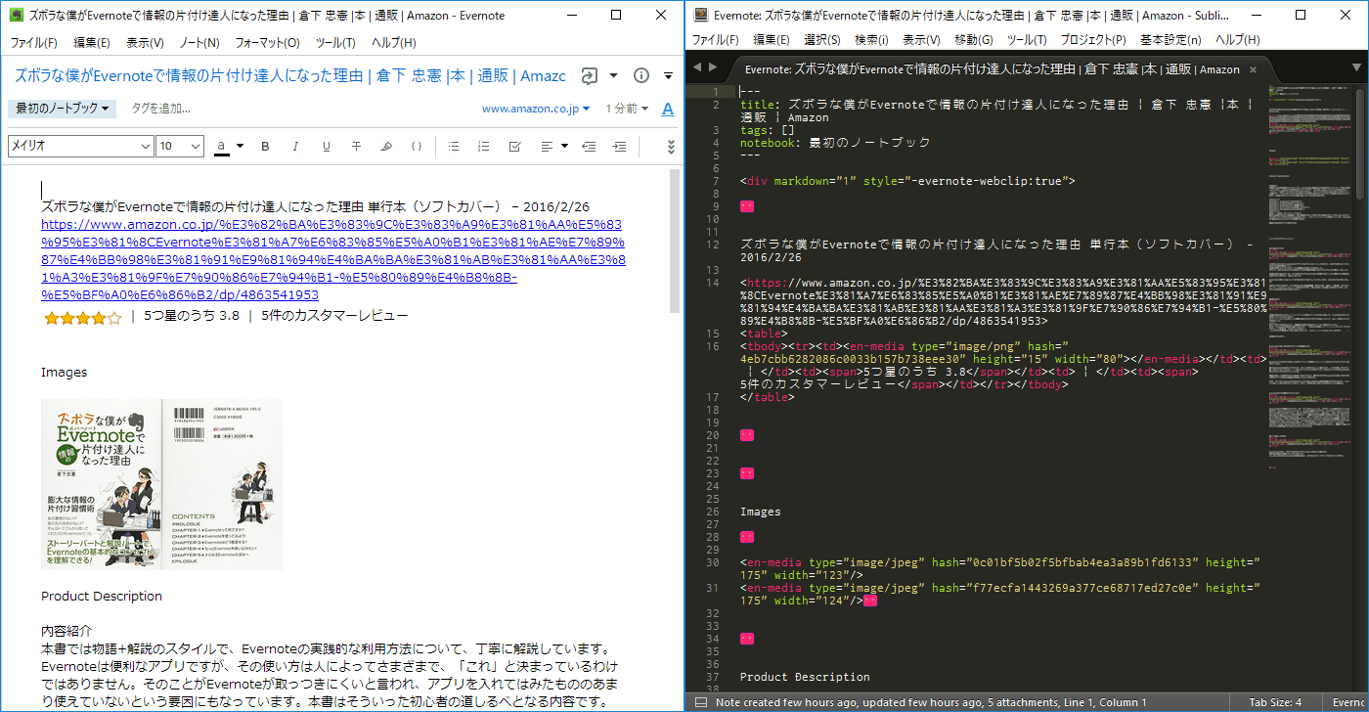Insert a bulleted list
The width and height of the screenshot is (1369, 712).
[454, 147]
